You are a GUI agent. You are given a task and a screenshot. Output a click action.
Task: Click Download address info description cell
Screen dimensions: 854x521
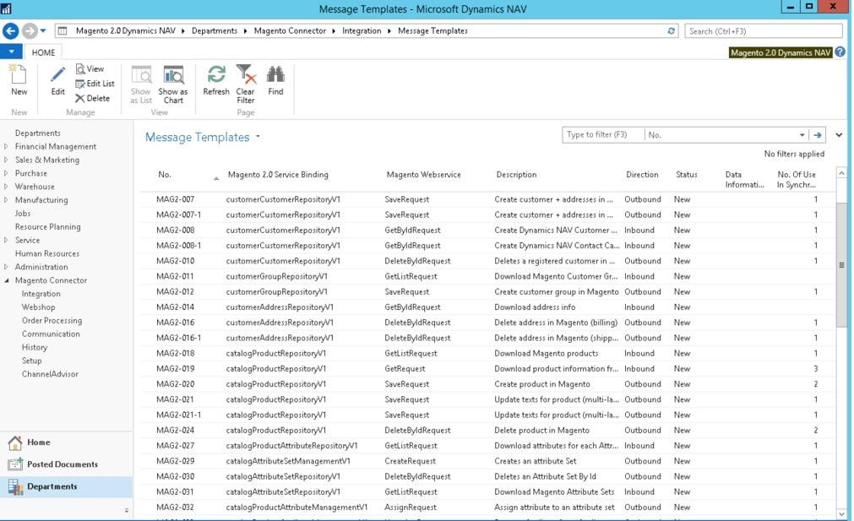[535, 307]
